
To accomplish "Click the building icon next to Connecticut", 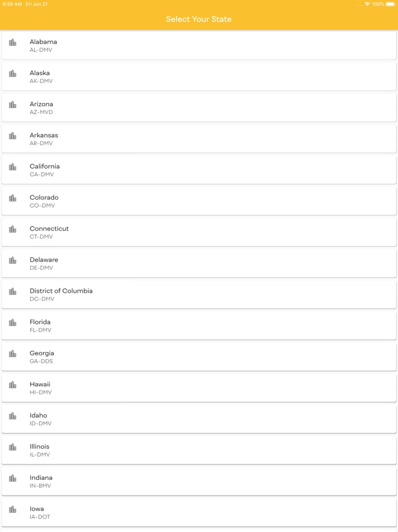I will click(12, 229).
